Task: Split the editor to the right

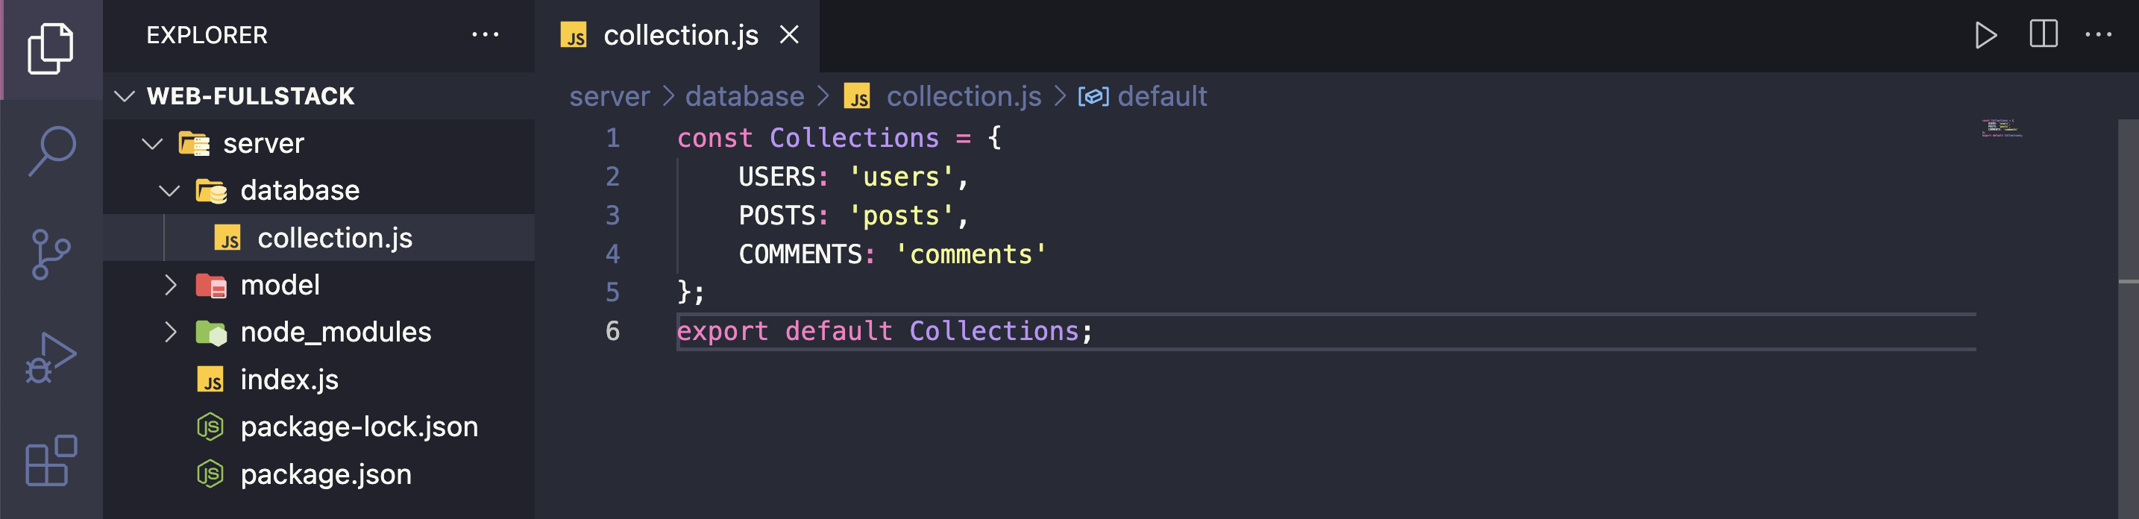Action: [2043, 35]
